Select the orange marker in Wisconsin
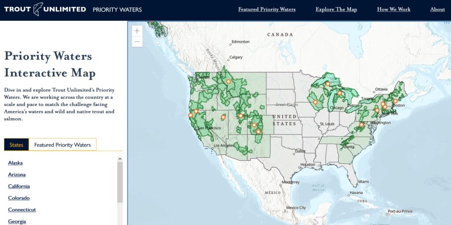 [x=315, y=102]
